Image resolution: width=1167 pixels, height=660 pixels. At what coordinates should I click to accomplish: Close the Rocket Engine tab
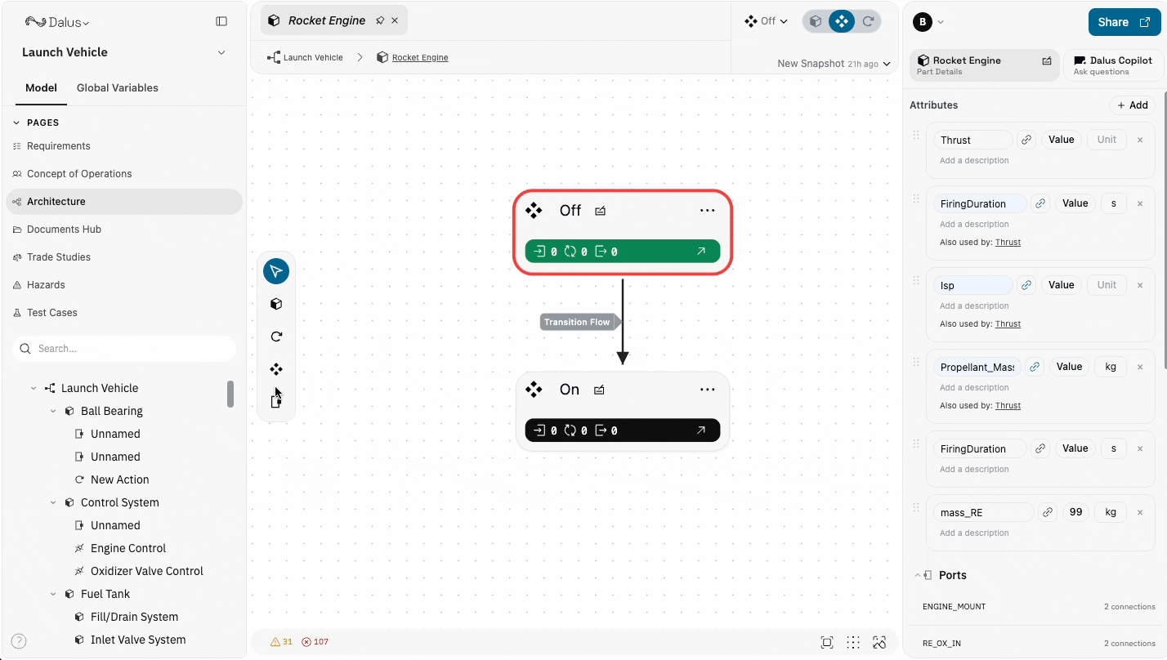pyautogui.click(x=395, y=20)
